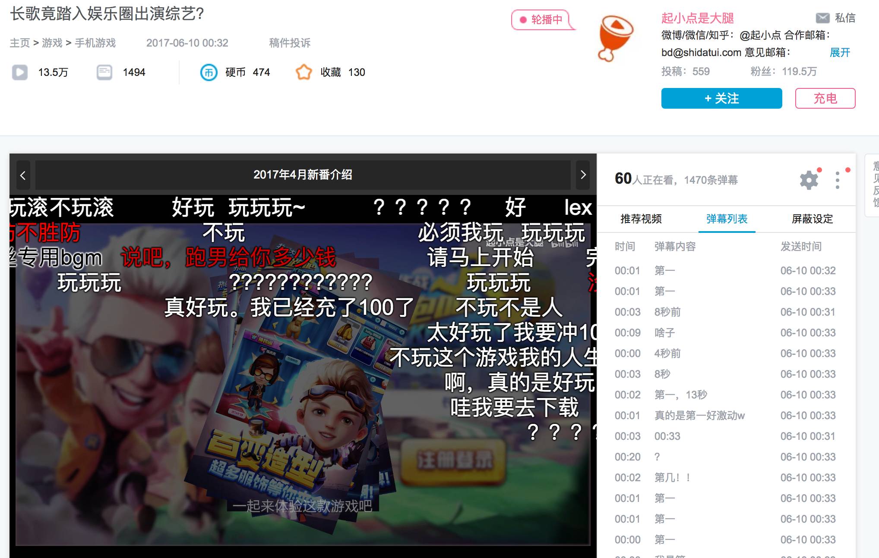Click the 轮播中 status badge

(x=543, y=20)
